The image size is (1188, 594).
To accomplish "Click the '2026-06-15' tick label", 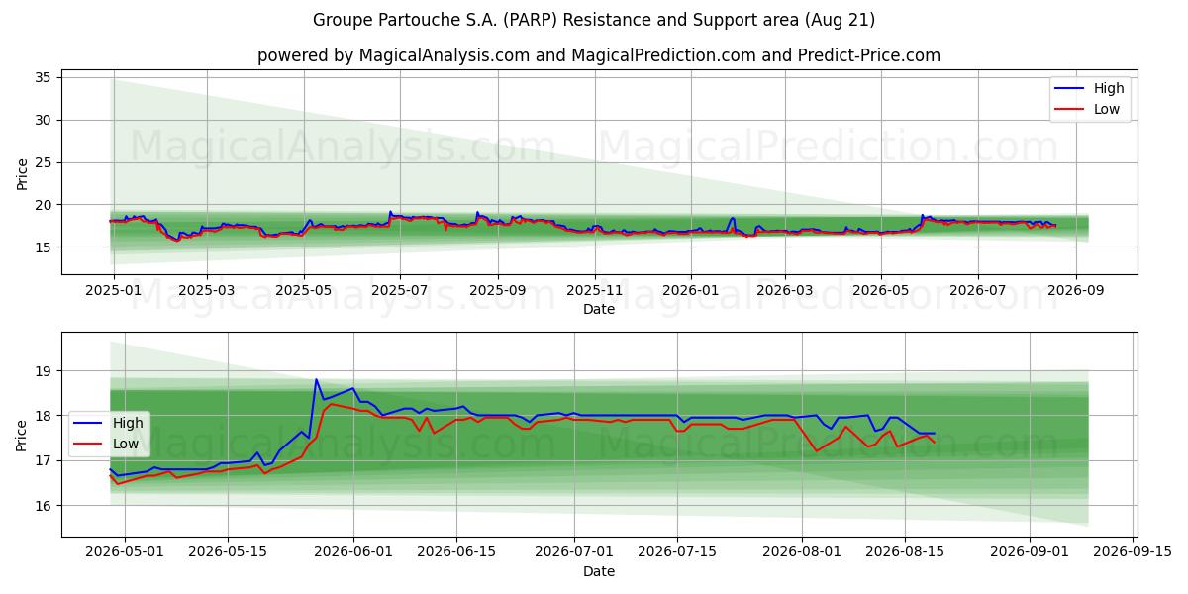I will [456, 552].
